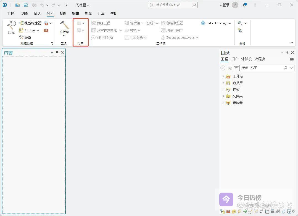Click the 命令搜索 search box
298x216 pixels.
[x=173, y=5]
